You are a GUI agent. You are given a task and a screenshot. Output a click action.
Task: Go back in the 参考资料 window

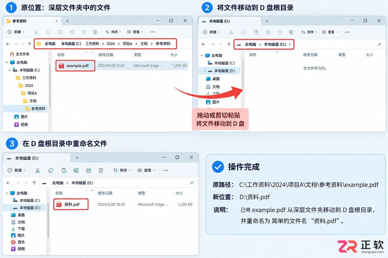(8, 44)
